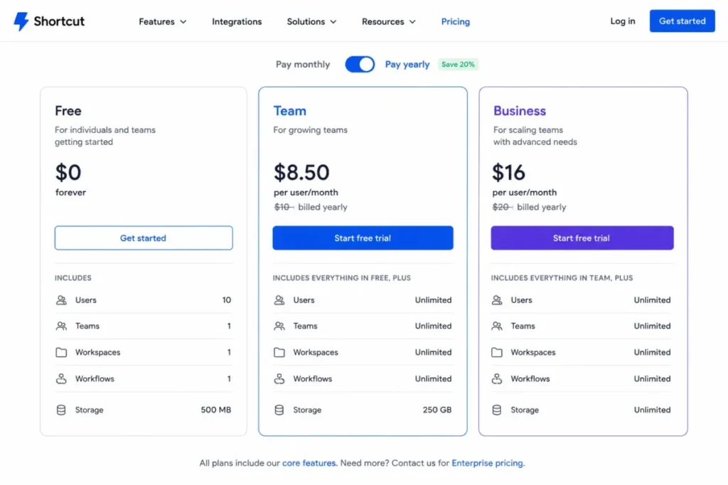Viewport: 728px width, 485px height.
Task: Click 'INCLUDES EVERYTHING IN TEAM, PLUS' heading
Action: pos(562,278)
